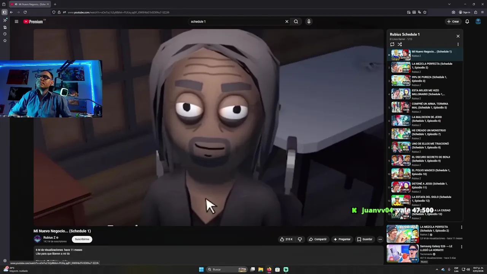Play ESTA MUJER ME HIZO MILLONARIO video
This screenshot has height=274, width=487.
[x=425, y=94]
